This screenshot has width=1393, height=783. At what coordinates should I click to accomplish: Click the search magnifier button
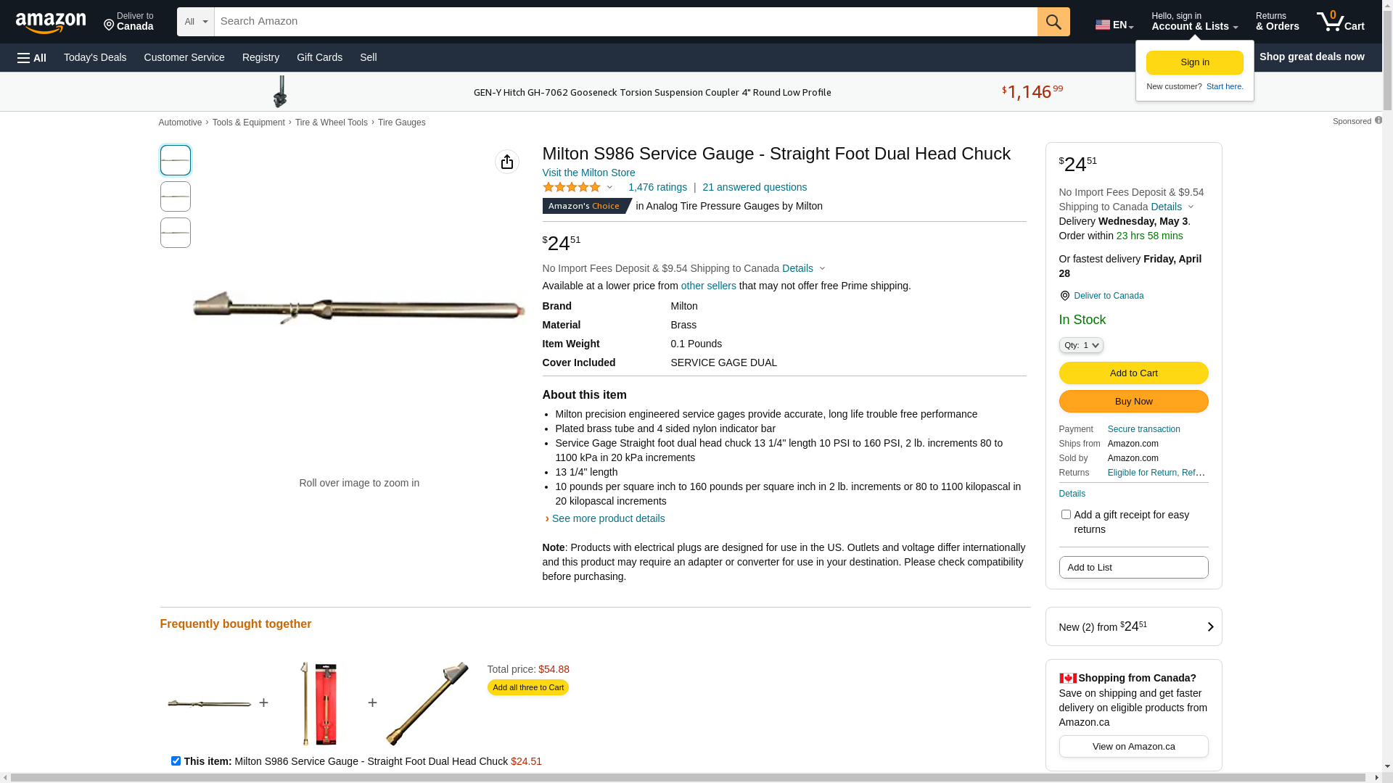click(x=1053, y=22)
